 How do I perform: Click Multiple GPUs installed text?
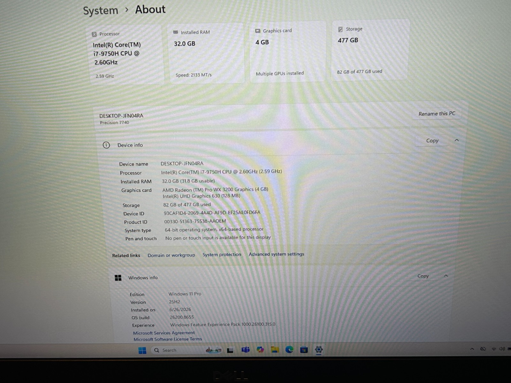click(x=280, y=73)
